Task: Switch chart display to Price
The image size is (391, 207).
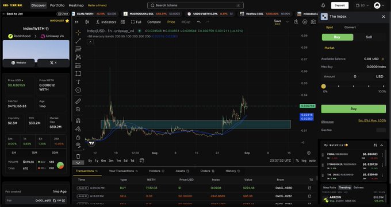Action: coord(171,22)
